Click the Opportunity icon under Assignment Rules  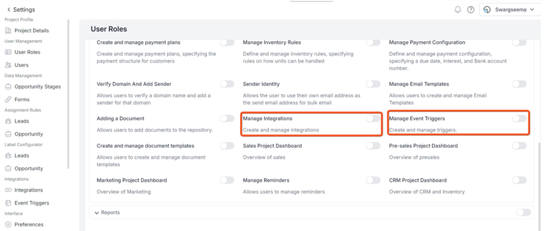point(8,134)
